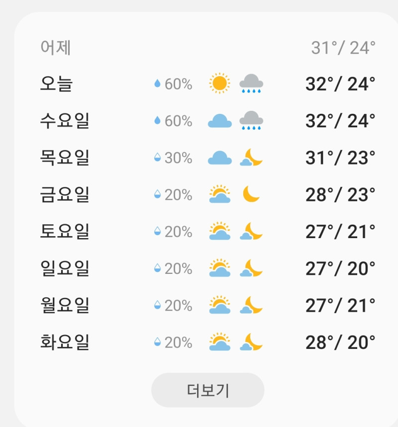The width and height of the screenshot is (398, 427).
Task: Tap the 더보기 button
Action: coord(208,390)
